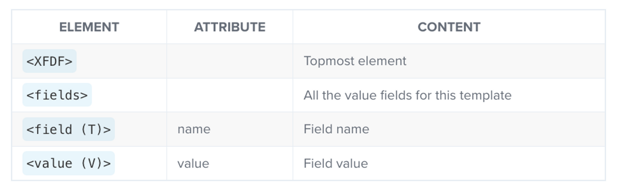Click the 'name' attribute cell
Viewport: 618px width, 191px height.
point(194,129)
